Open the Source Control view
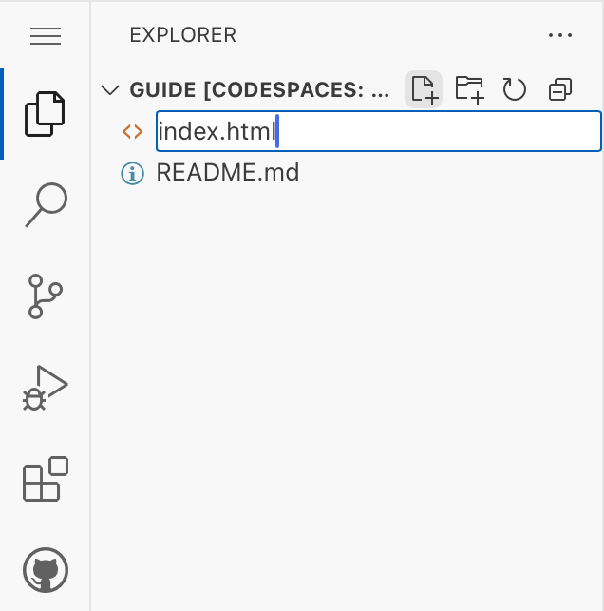 pos(46,296)
